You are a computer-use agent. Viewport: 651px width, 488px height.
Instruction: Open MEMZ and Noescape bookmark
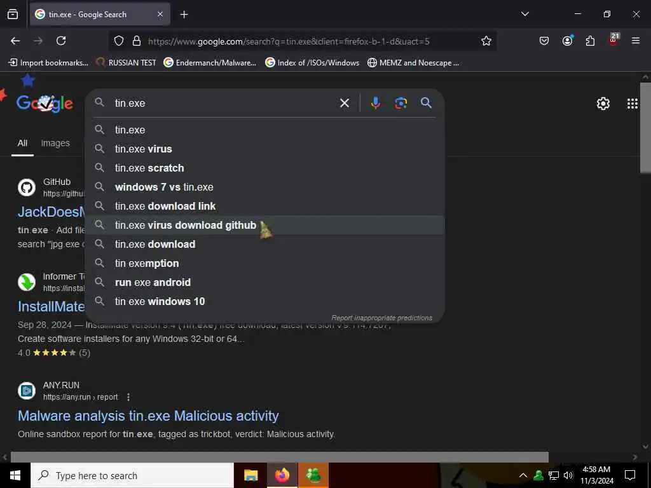(413, 63)
